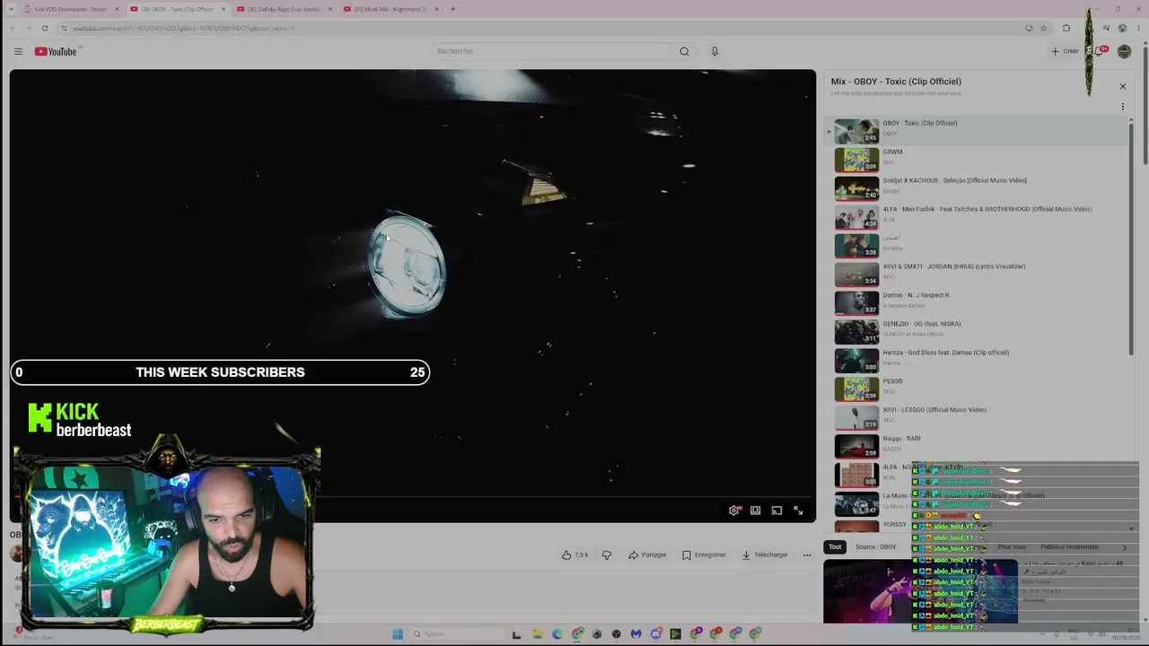Open Task View on the taskbar

coord(516,634)
